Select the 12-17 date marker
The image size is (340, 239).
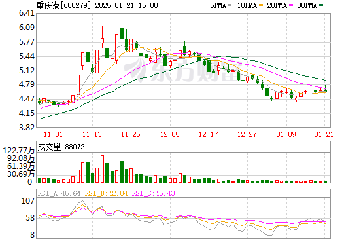[209, 134]
